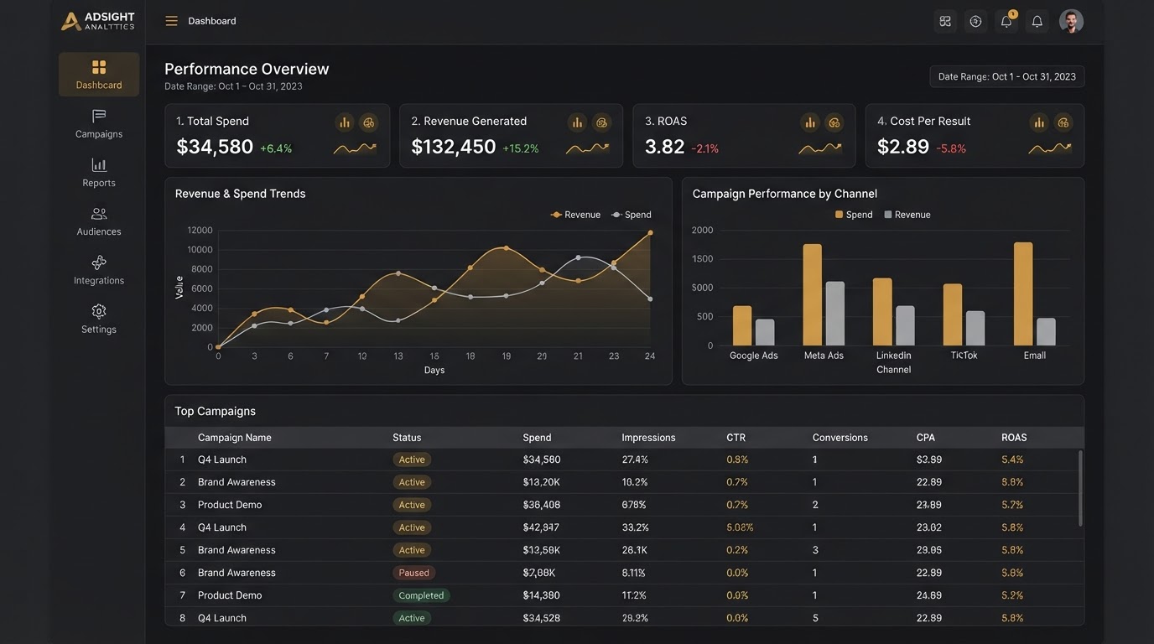Click the $42,947 spend cell
1154x644 pixels.
pyautogui.click(x=541, y=527)
